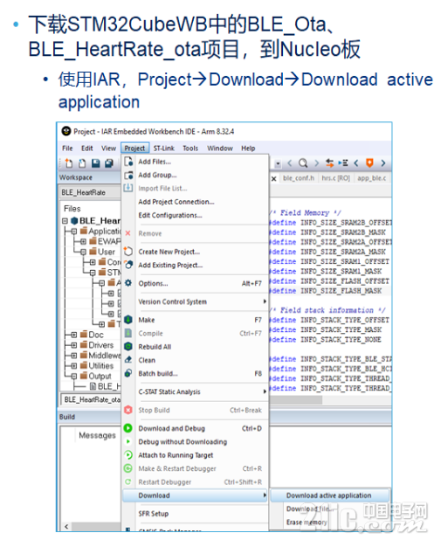Expand the Doc folder node
Image resolution: width=434 pixels, height=540 pixels.
pos(74,335)
